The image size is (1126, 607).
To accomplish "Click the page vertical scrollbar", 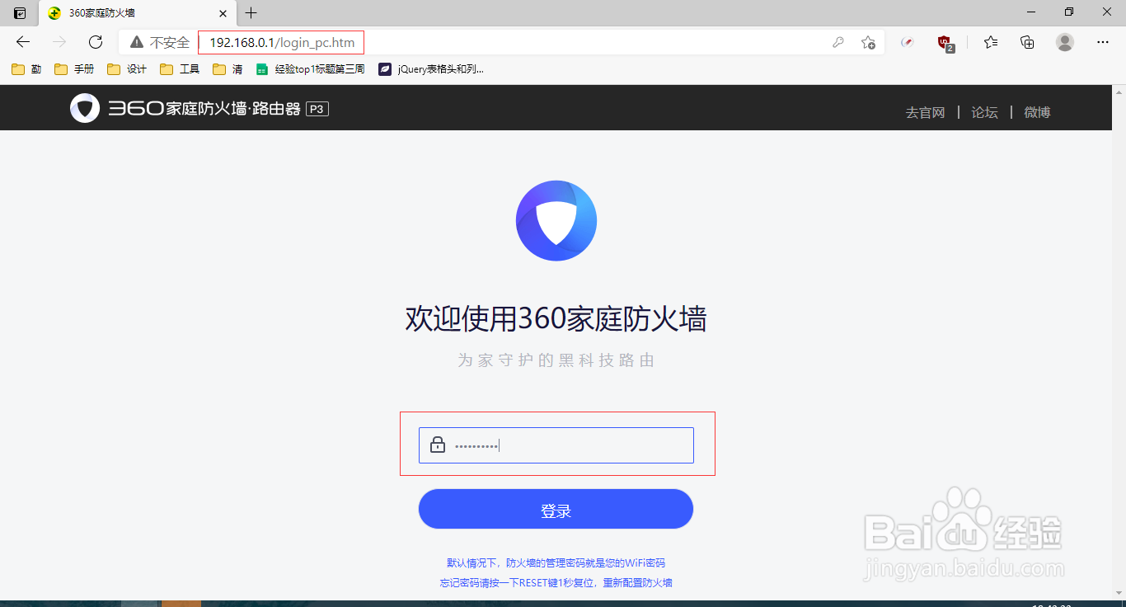I will (x=1119, y=341).
